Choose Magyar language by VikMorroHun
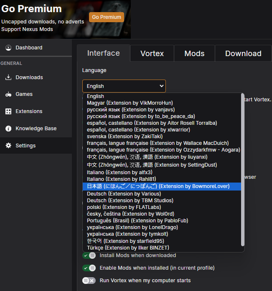Viewport: 272px width, 291px height. tap(130, 103)
